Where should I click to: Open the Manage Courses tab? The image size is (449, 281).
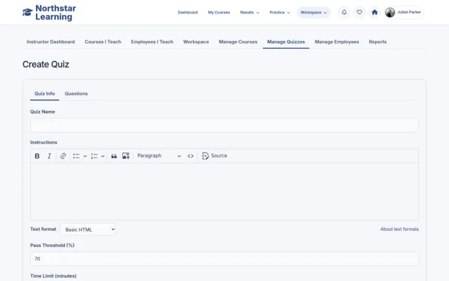(x=238, y=42)
